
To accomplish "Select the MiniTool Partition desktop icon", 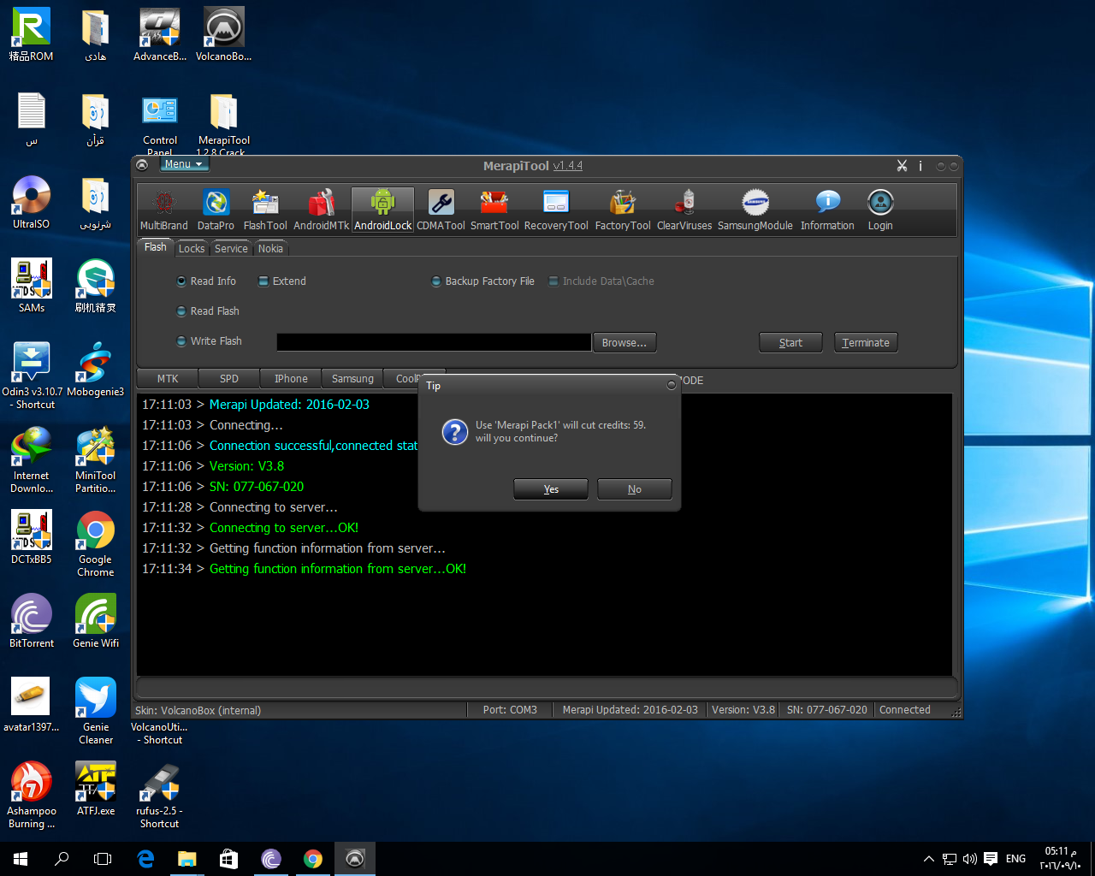I will (x=96, y=460).
